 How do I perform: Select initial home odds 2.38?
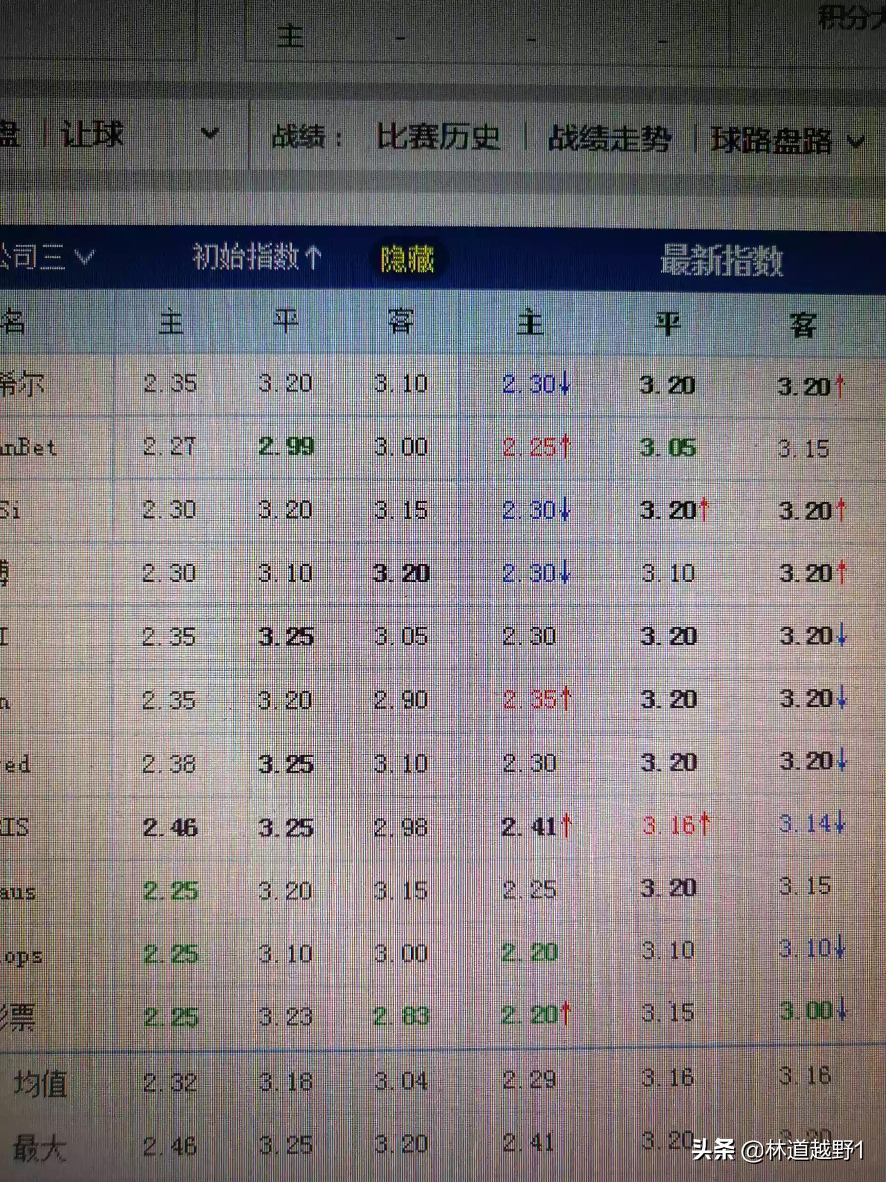coord(169,764)
